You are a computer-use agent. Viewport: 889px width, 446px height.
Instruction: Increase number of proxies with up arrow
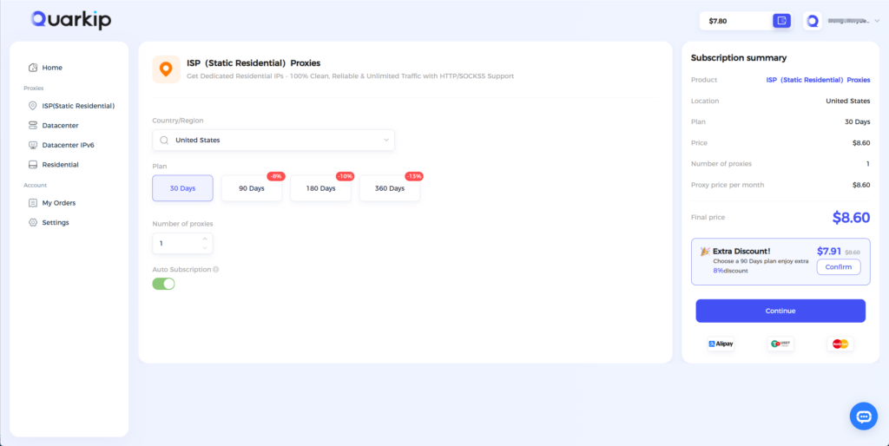(x=205, y=239)
